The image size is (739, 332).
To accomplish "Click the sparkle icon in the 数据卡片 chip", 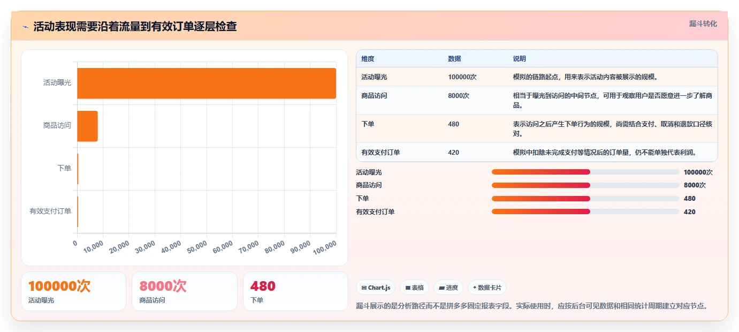I will pyautogui.click(x=475, y=288).
